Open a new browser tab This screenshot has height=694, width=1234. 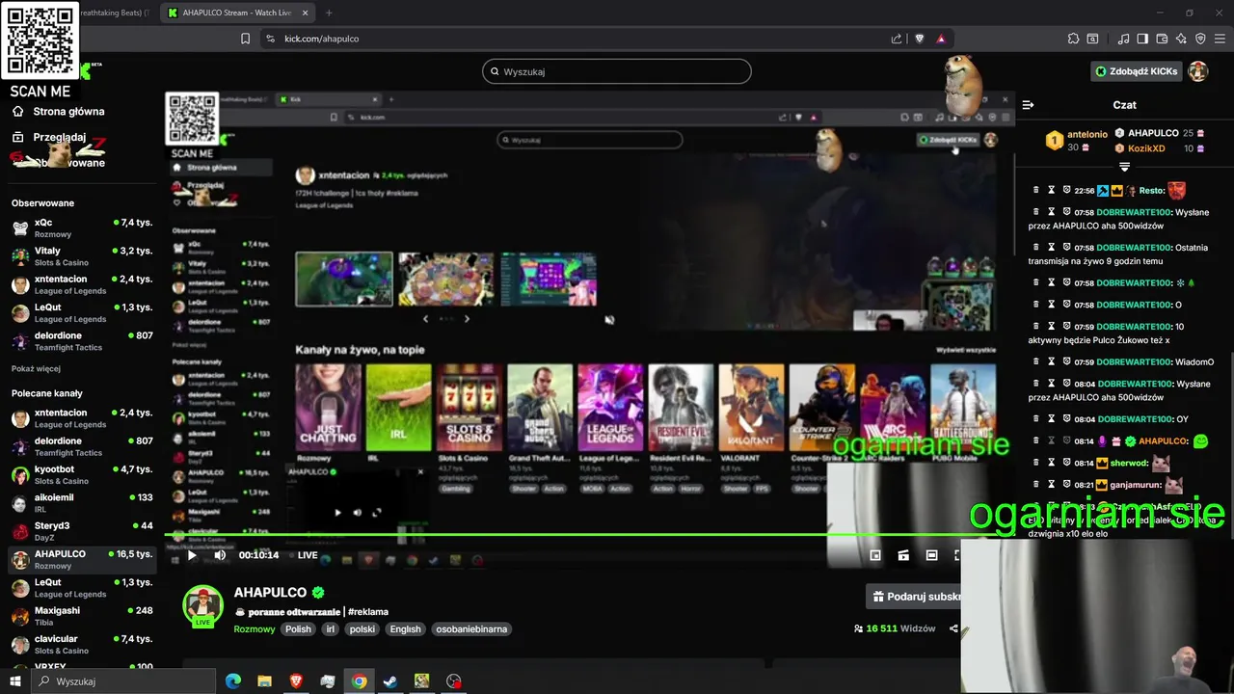click(329, 13)
